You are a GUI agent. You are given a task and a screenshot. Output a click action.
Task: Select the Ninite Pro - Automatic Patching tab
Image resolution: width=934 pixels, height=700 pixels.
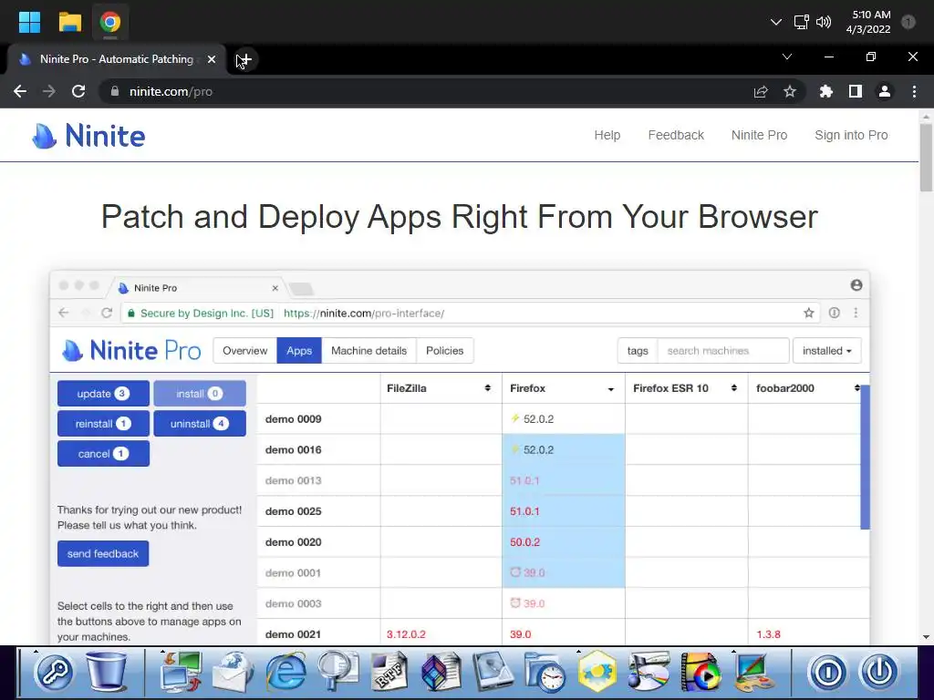coord(117,59)
